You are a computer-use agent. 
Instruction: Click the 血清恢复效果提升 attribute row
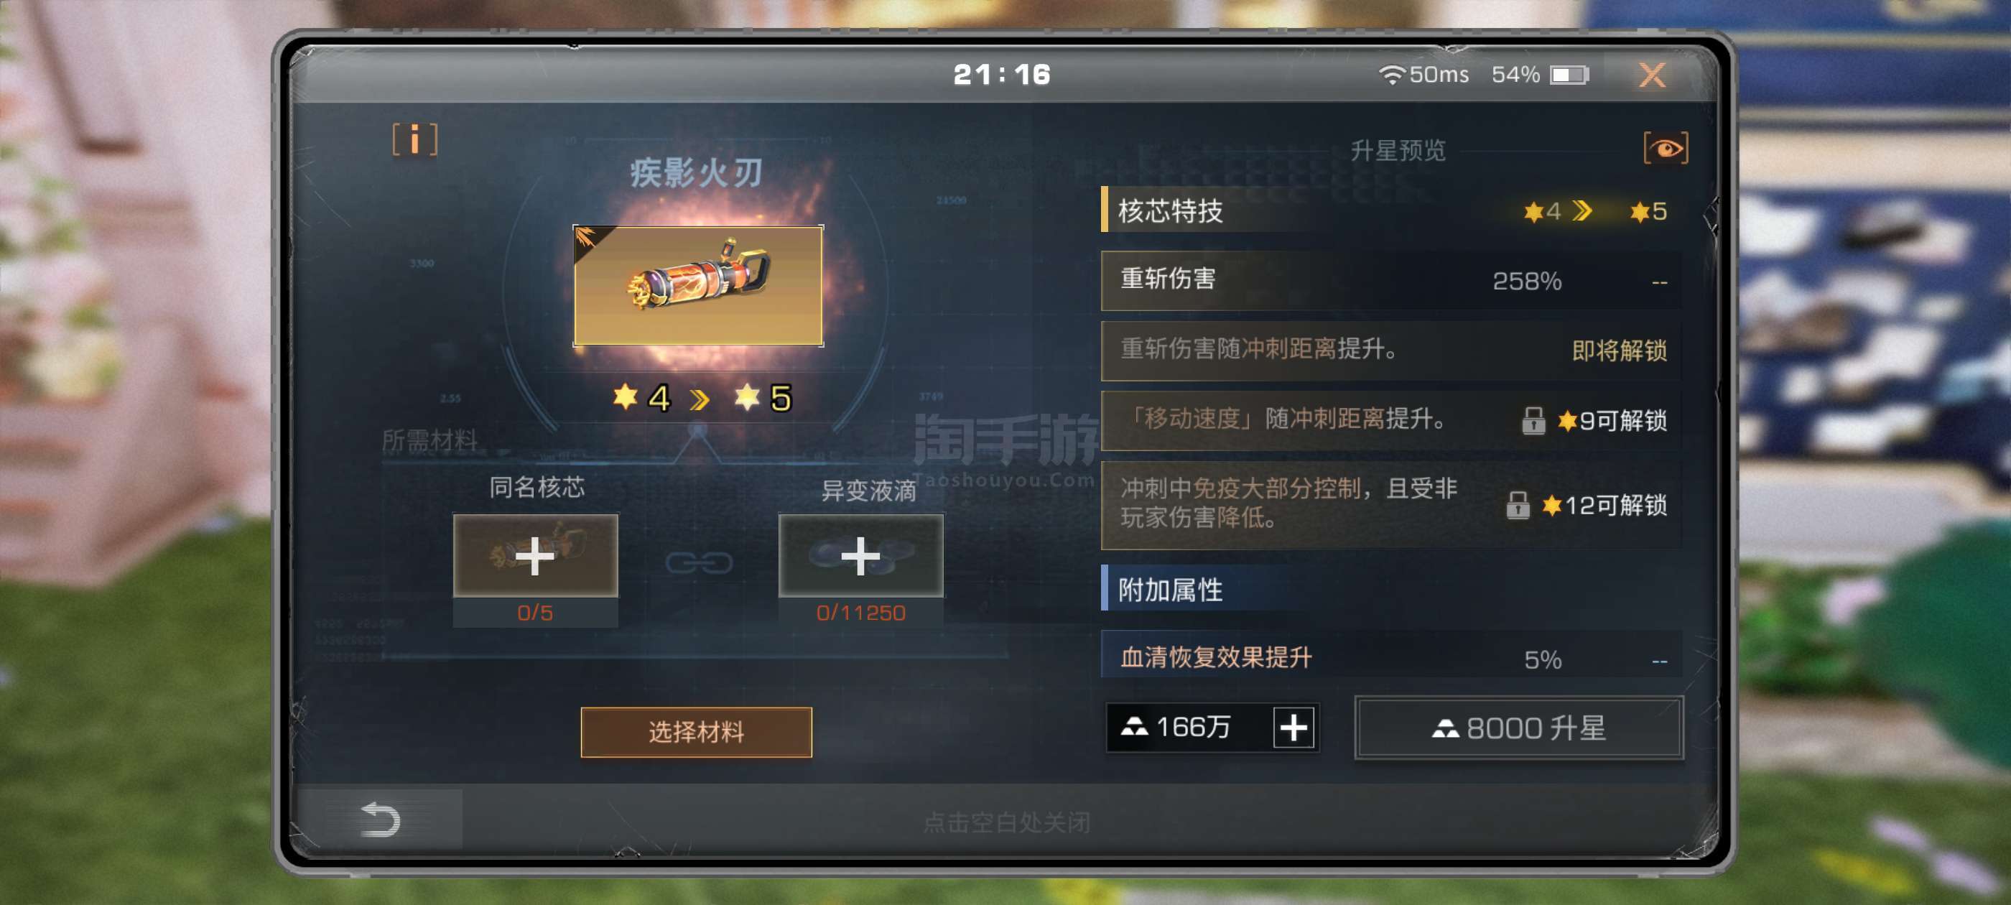[x=1390, y=656]
